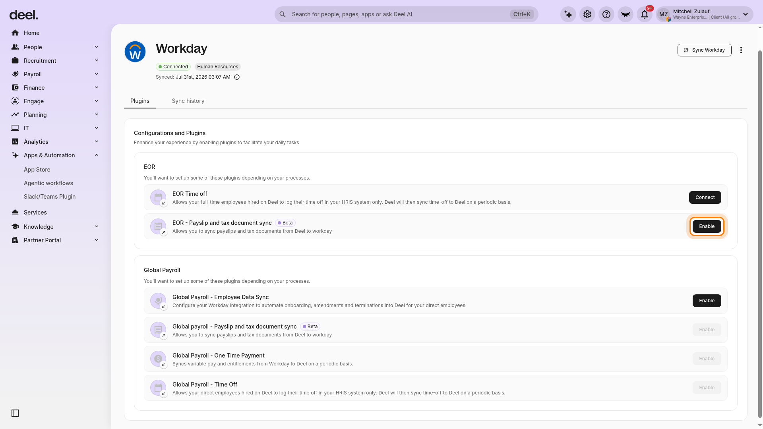Viewport: 763px width, 429px height.
Task: Expand the People menu chevron
Action: click(x=97, y=47)
